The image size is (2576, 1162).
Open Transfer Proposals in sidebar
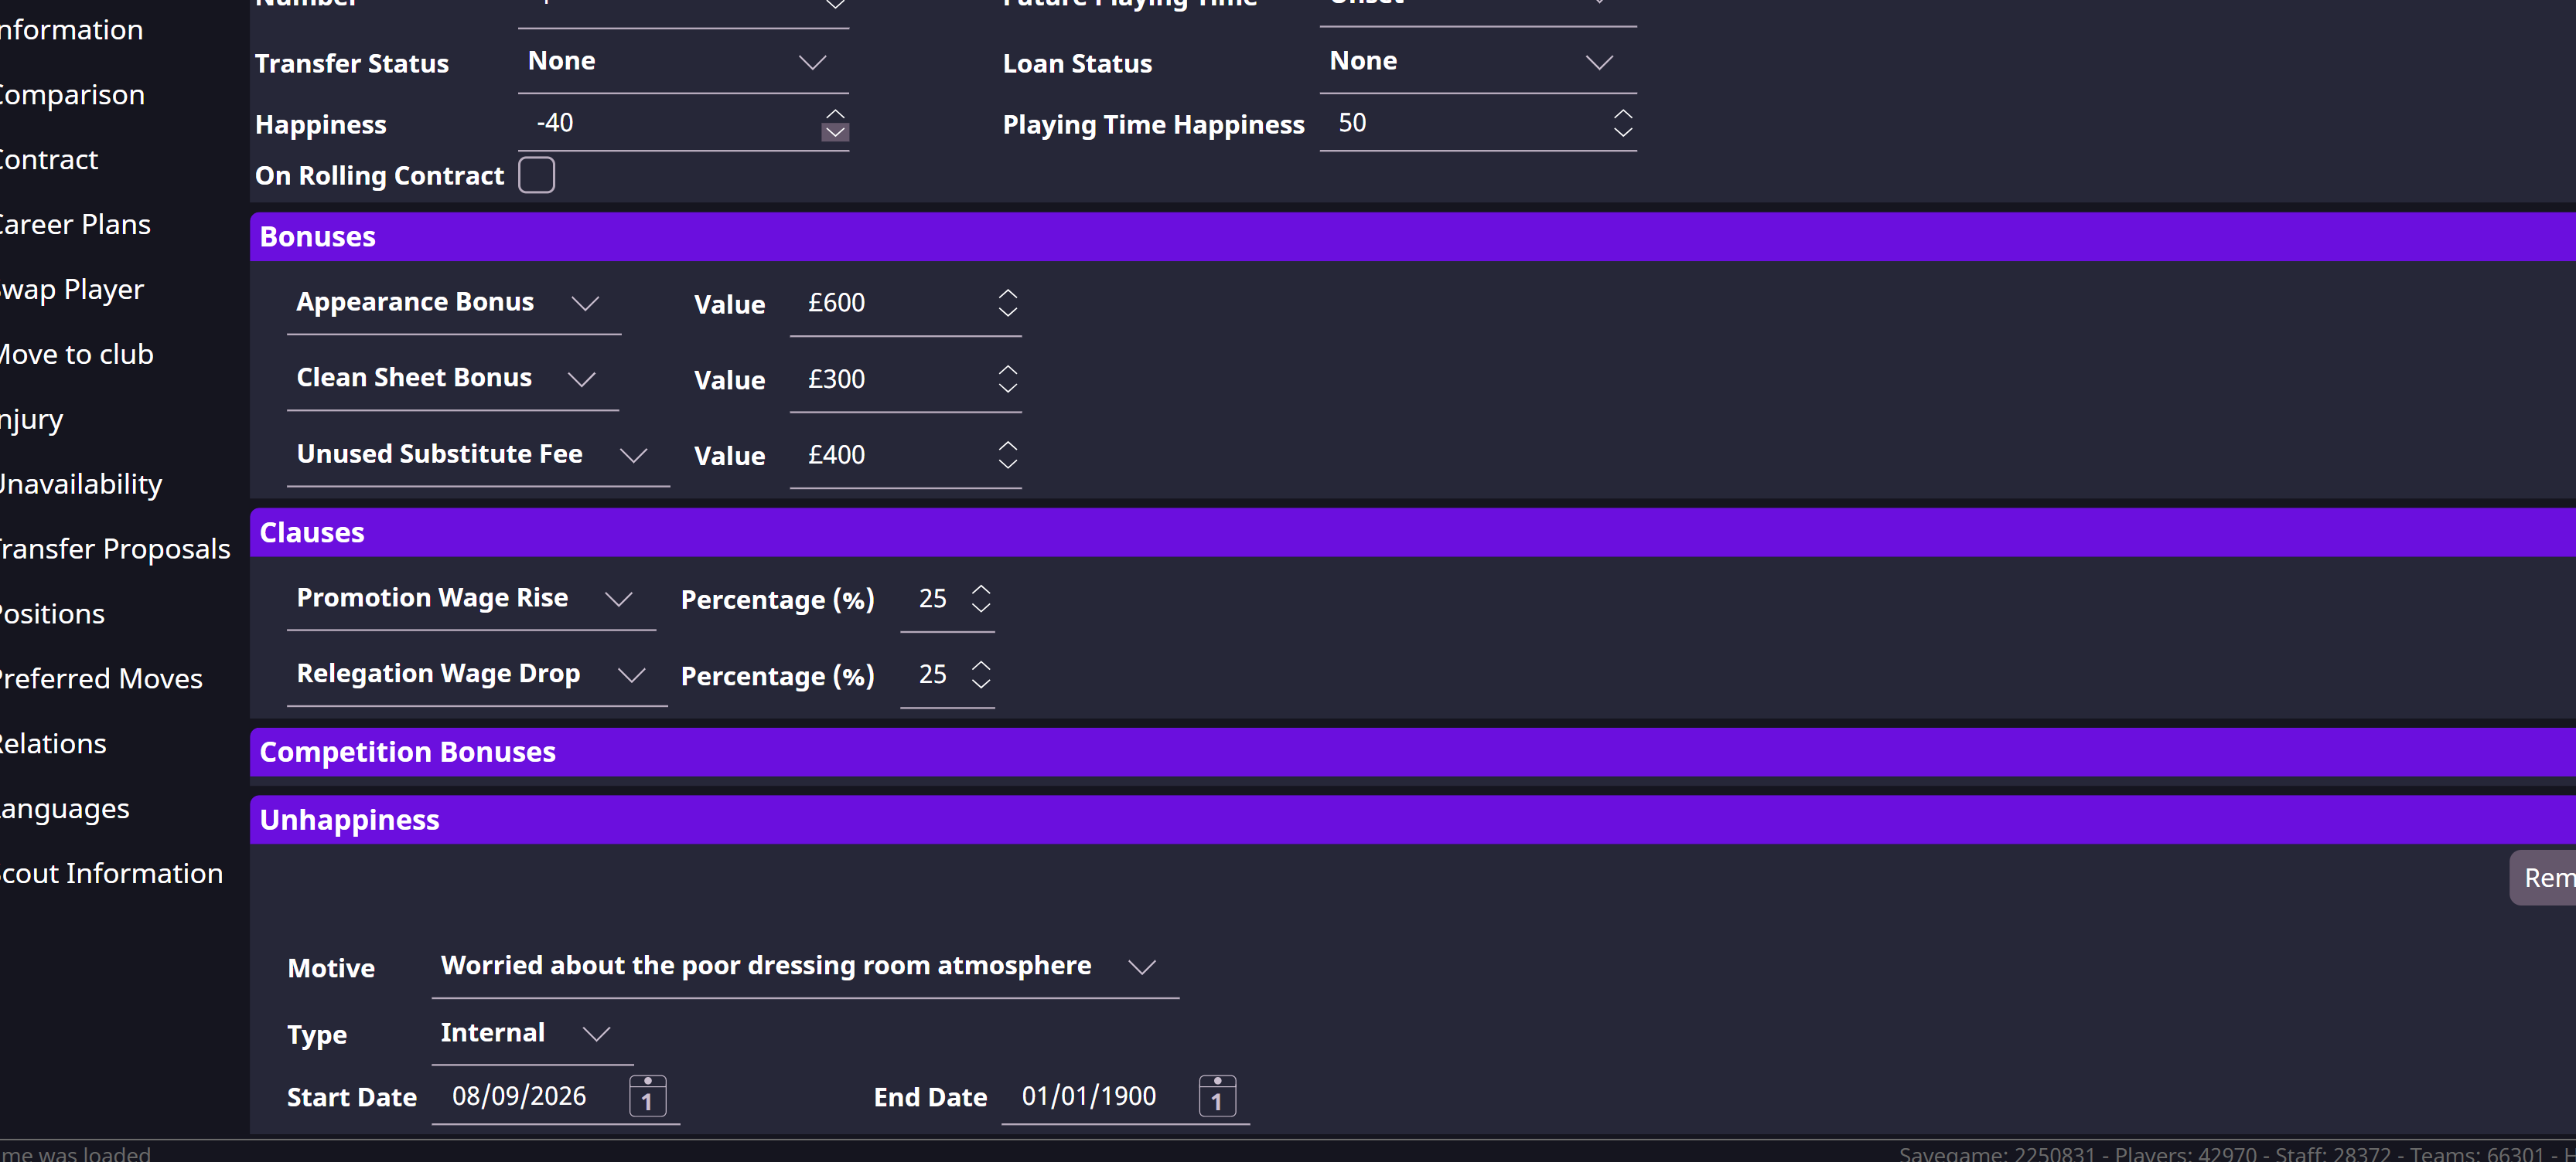(x=114, y=549)
